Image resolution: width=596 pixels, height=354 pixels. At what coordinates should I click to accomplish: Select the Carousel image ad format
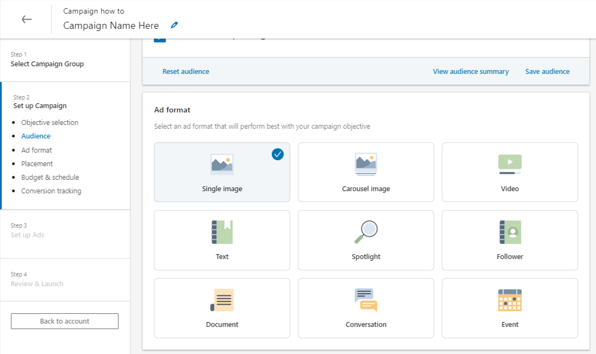point(366,172)
